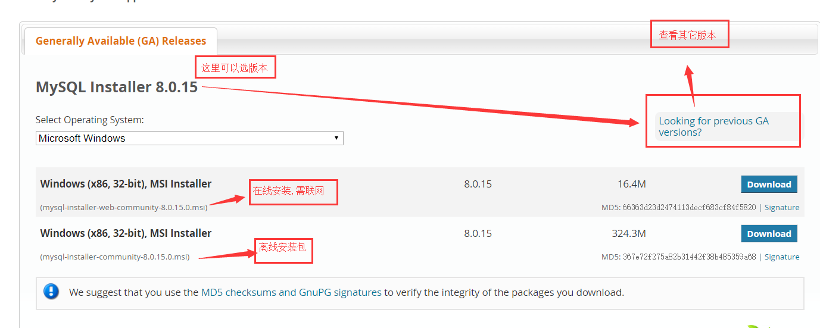Open Signature link for the 324.3M installer
The width and height of the screenshot is (820, 328).
point(782,257)
